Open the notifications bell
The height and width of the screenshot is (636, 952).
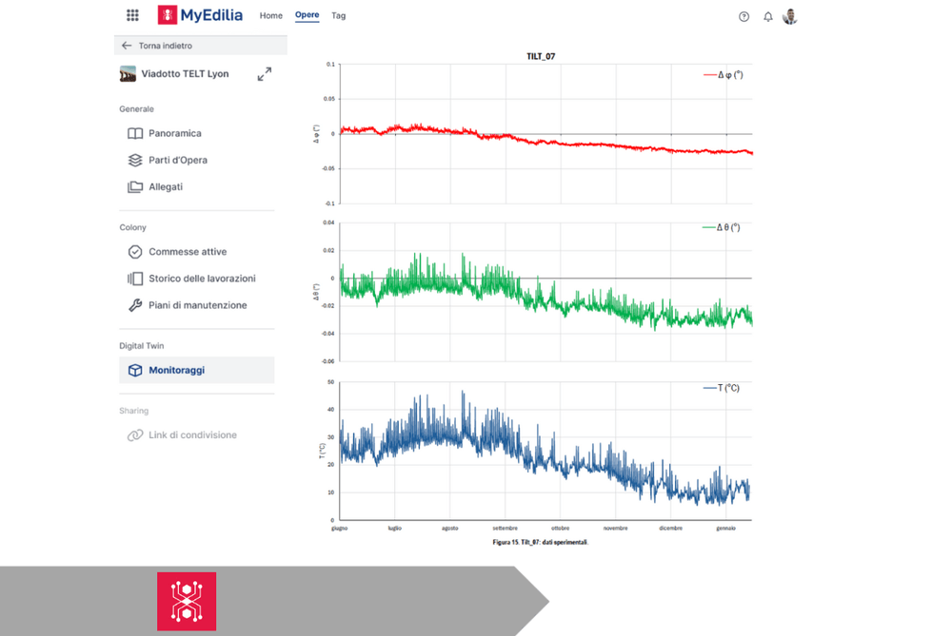pyautogui.click(x=768, y=16)
